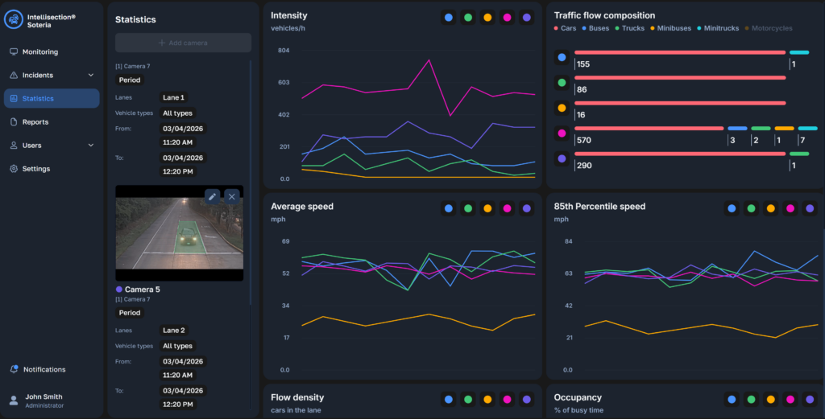Toggle the green series in Occupancy chart
Image resolution: width=825 pixels, height=419 pixels.
click(x=752, y=400)
